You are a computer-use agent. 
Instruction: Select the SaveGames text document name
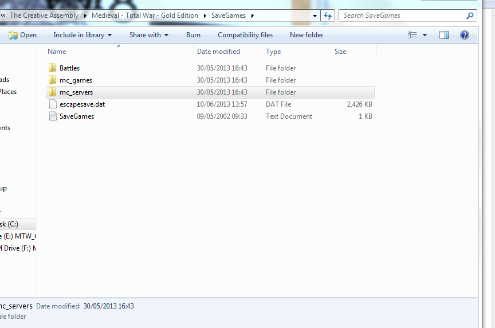coord(77,116)
